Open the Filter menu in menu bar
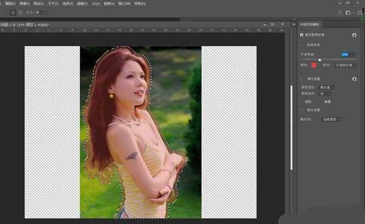365x224 pixels. (x=82, y=4)
